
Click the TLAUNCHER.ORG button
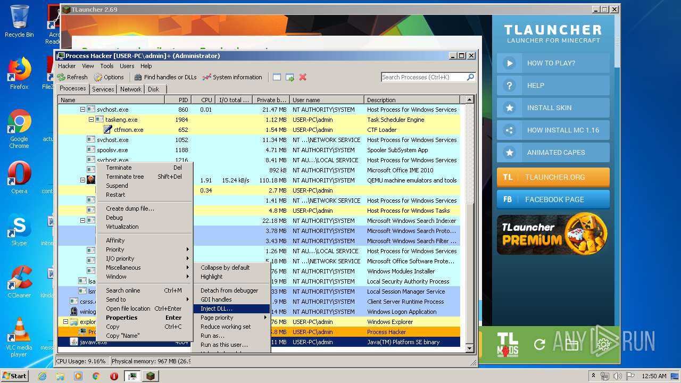(553, 177)
